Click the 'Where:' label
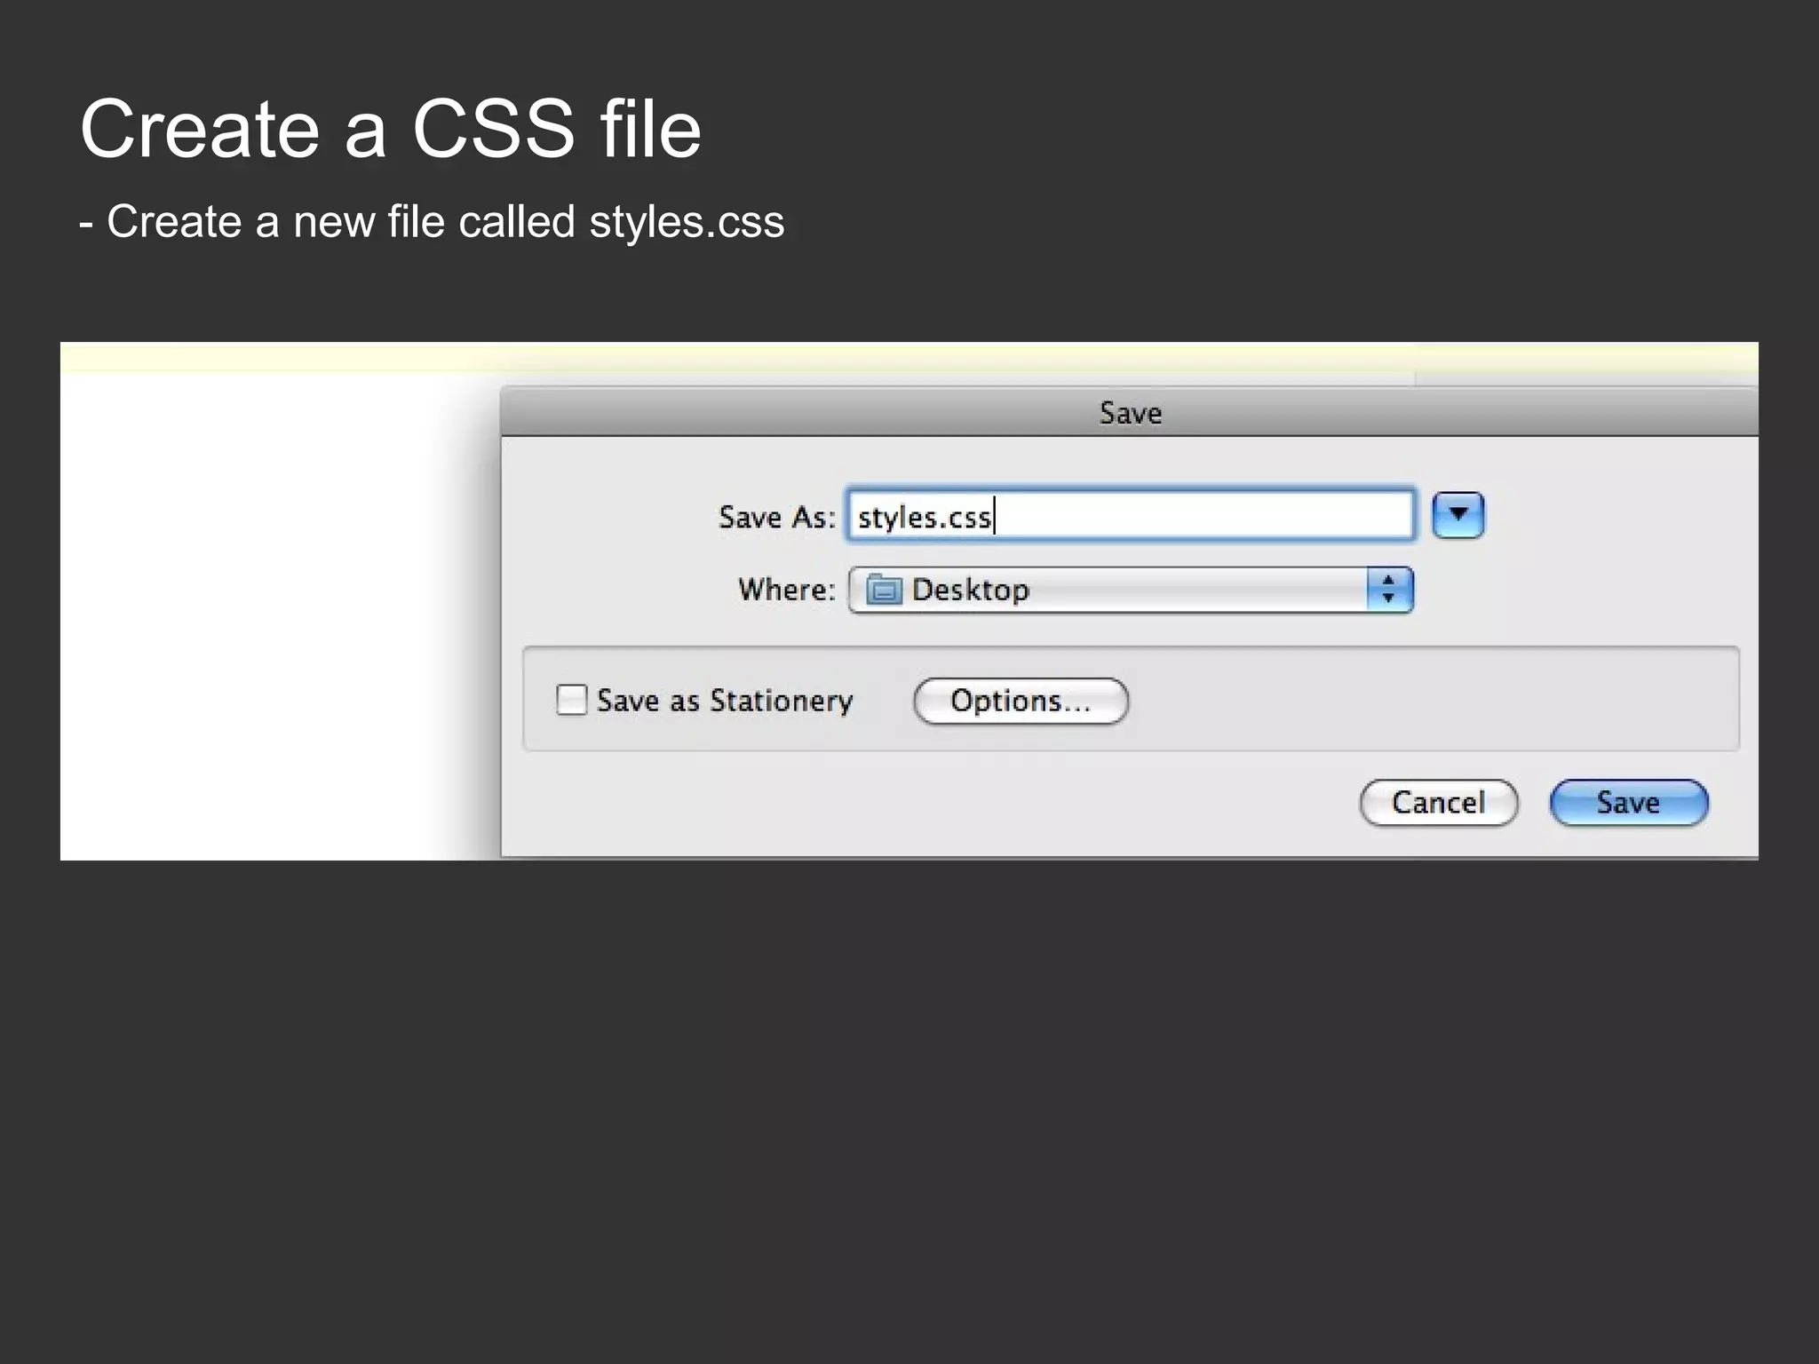Screen dimensions: 1819x1364 pos(787,590)
